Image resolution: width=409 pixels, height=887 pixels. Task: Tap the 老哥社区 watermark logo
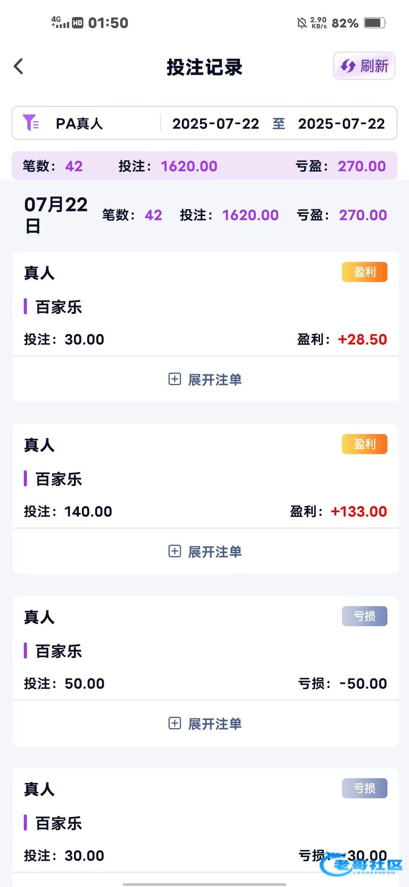(361, 866)
